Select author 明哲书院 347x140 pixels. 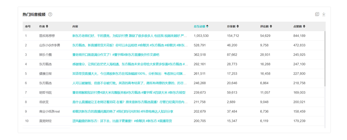click(x=45, y=93)
